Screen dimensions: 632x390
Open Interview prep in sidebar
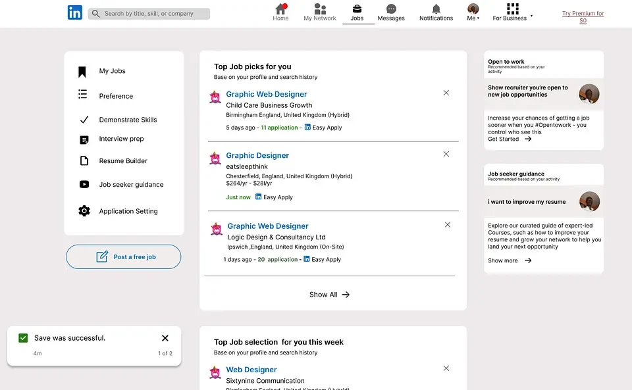[121, 139]
